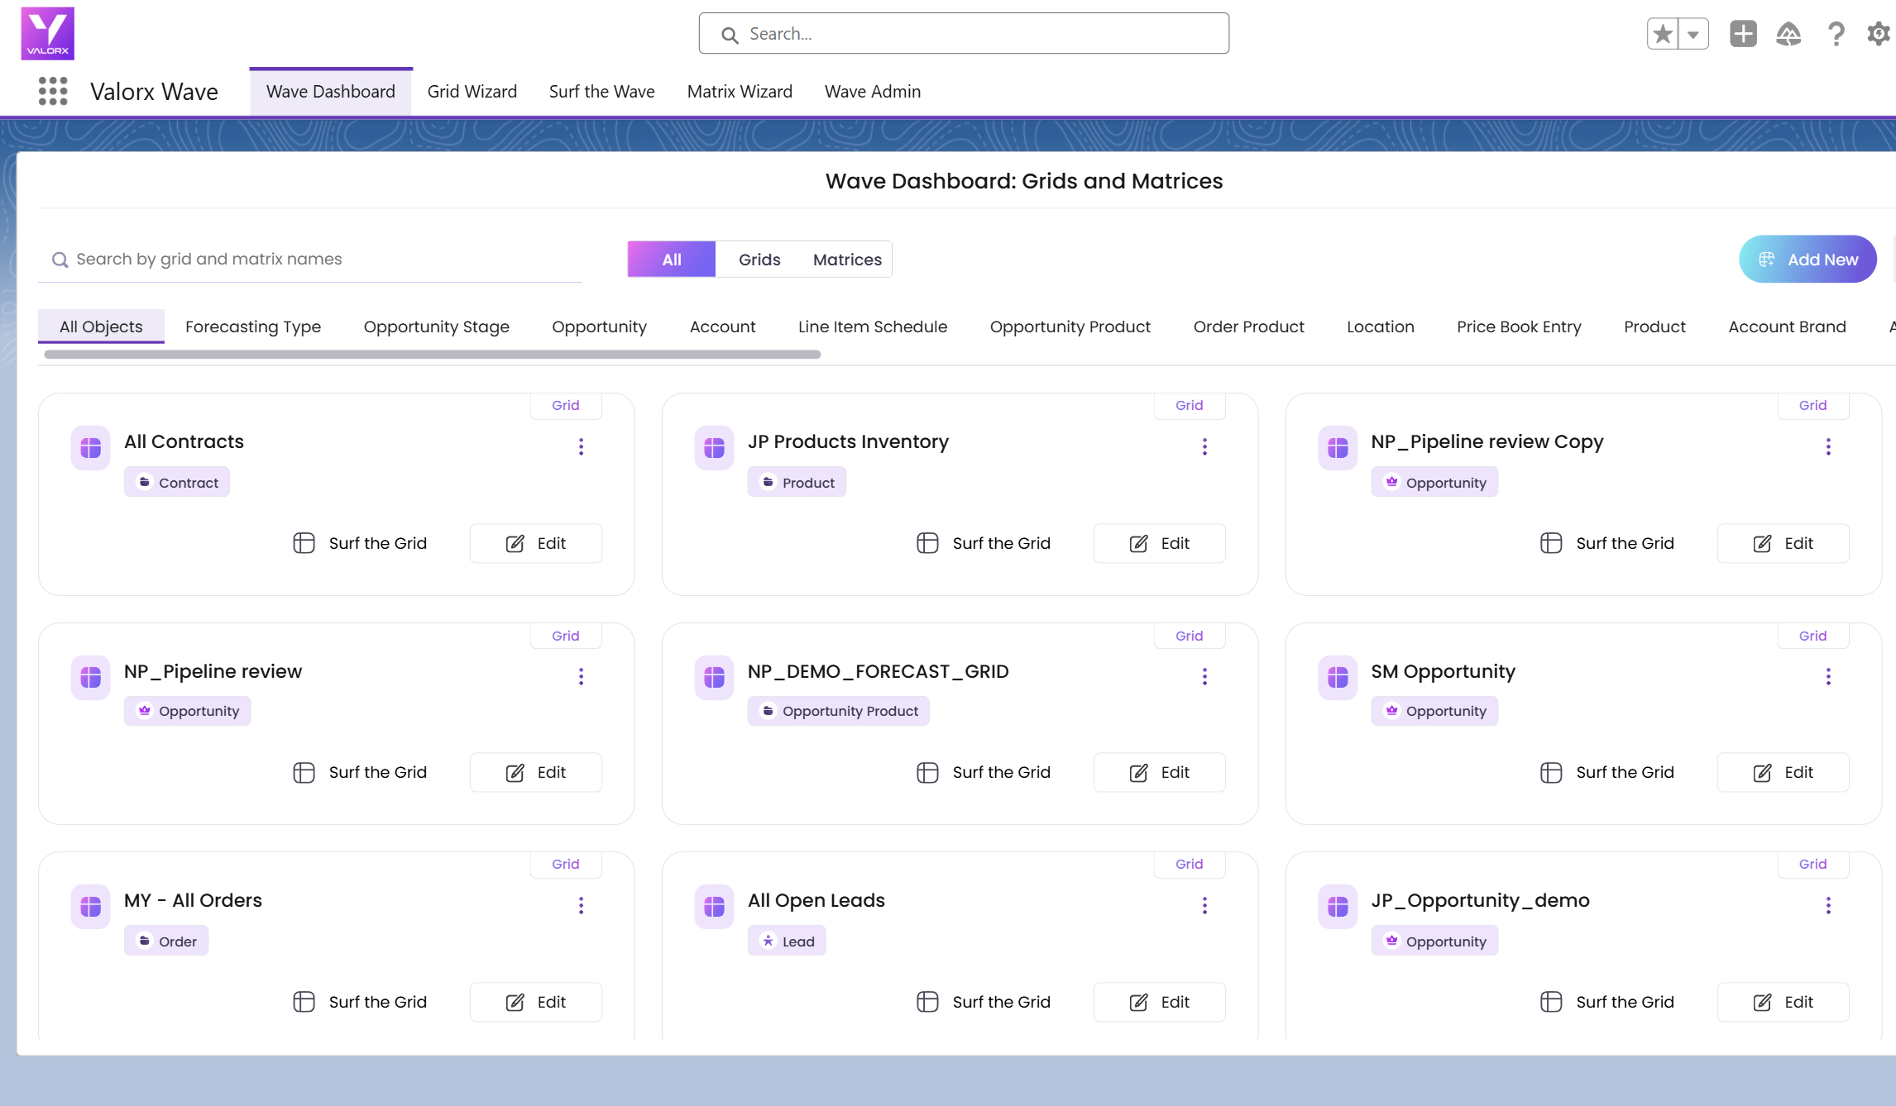Open All Open Leads options menu
Screen dimensions: 1896x1106
tap(1205, 905)
